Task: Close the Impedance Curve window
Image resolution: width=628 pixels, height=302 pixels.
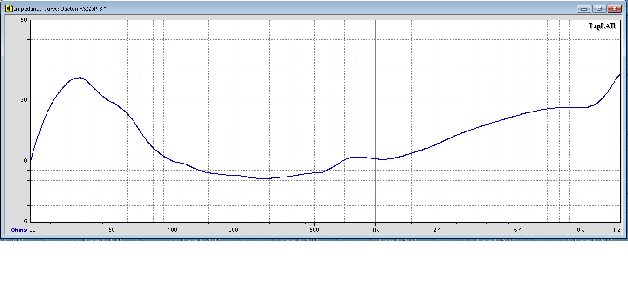Action: [x=615, y=8]
